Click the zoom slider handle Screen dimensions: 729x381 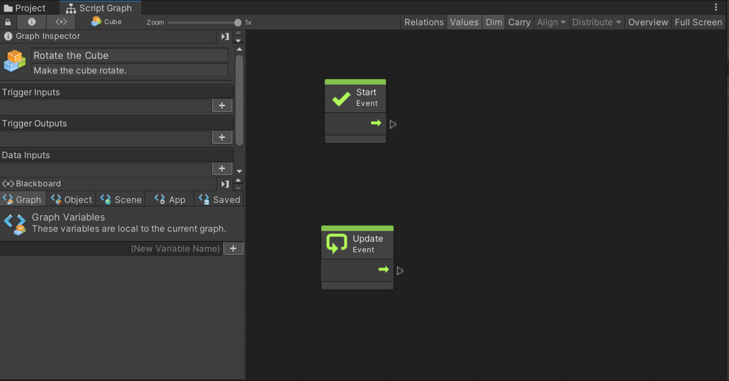(238, 22)
